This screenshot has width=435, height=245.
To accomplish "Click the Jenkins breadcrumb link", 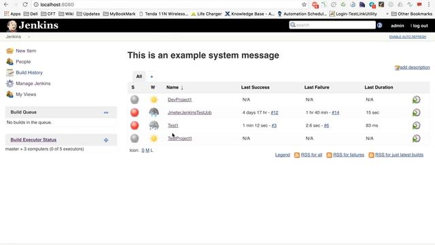I will click(14, 37).
